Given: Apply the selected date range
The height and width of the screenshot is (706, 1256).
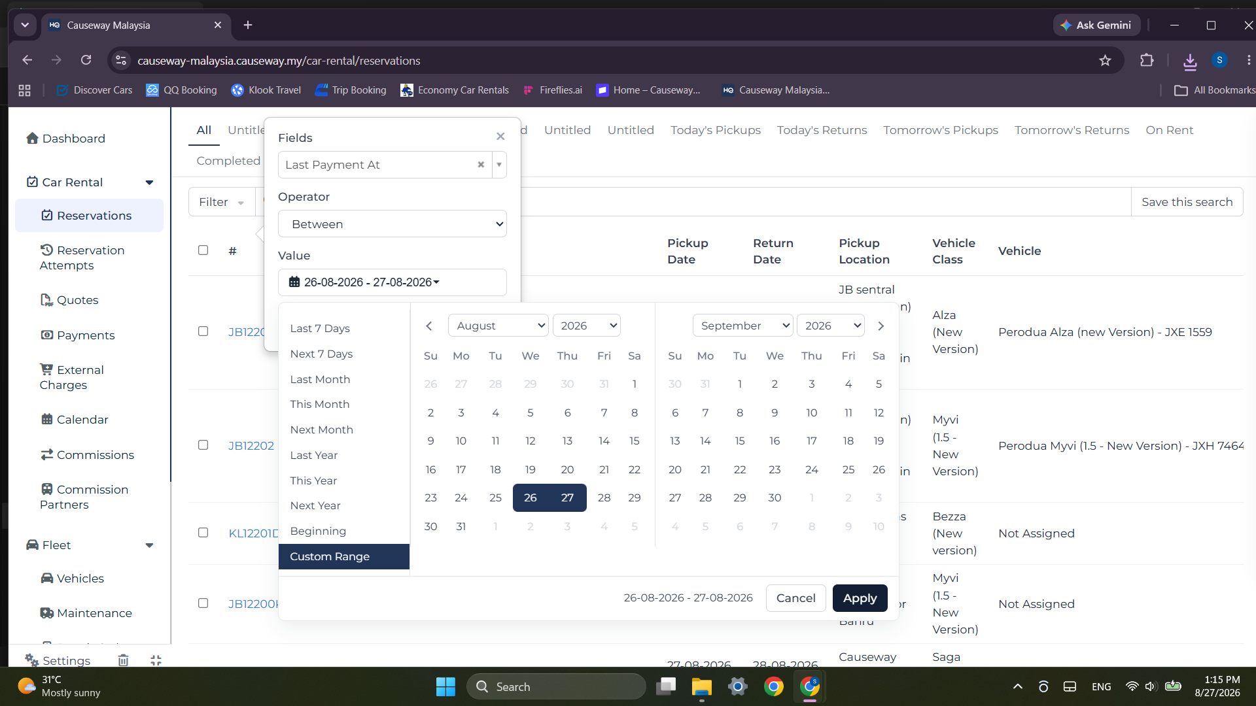Looking at the screenshot, I should point(860,598).
